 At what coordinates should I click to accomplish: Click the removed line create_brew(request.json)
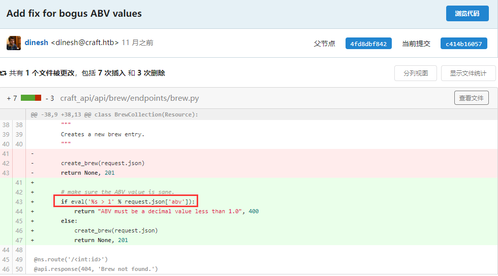tap(103, 163)
